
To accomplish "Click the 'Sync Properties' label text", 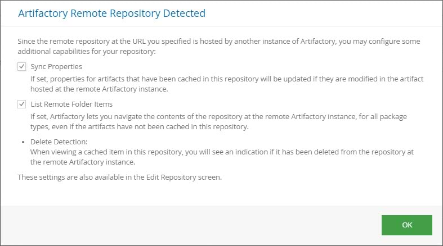I will [x=56, y=67].
